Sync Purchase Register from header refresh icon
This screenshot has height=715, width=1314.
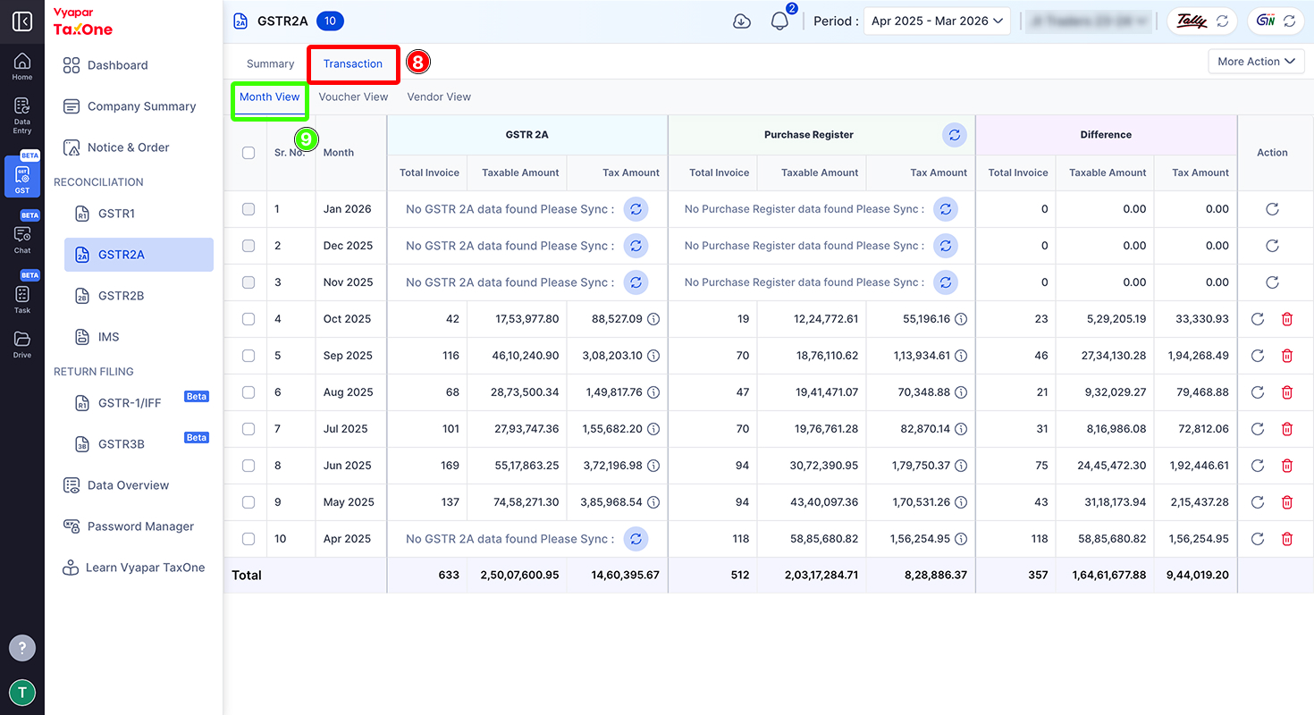coord(955,135)
